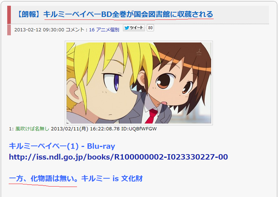Open the 16 comments count link

point(92,30)
